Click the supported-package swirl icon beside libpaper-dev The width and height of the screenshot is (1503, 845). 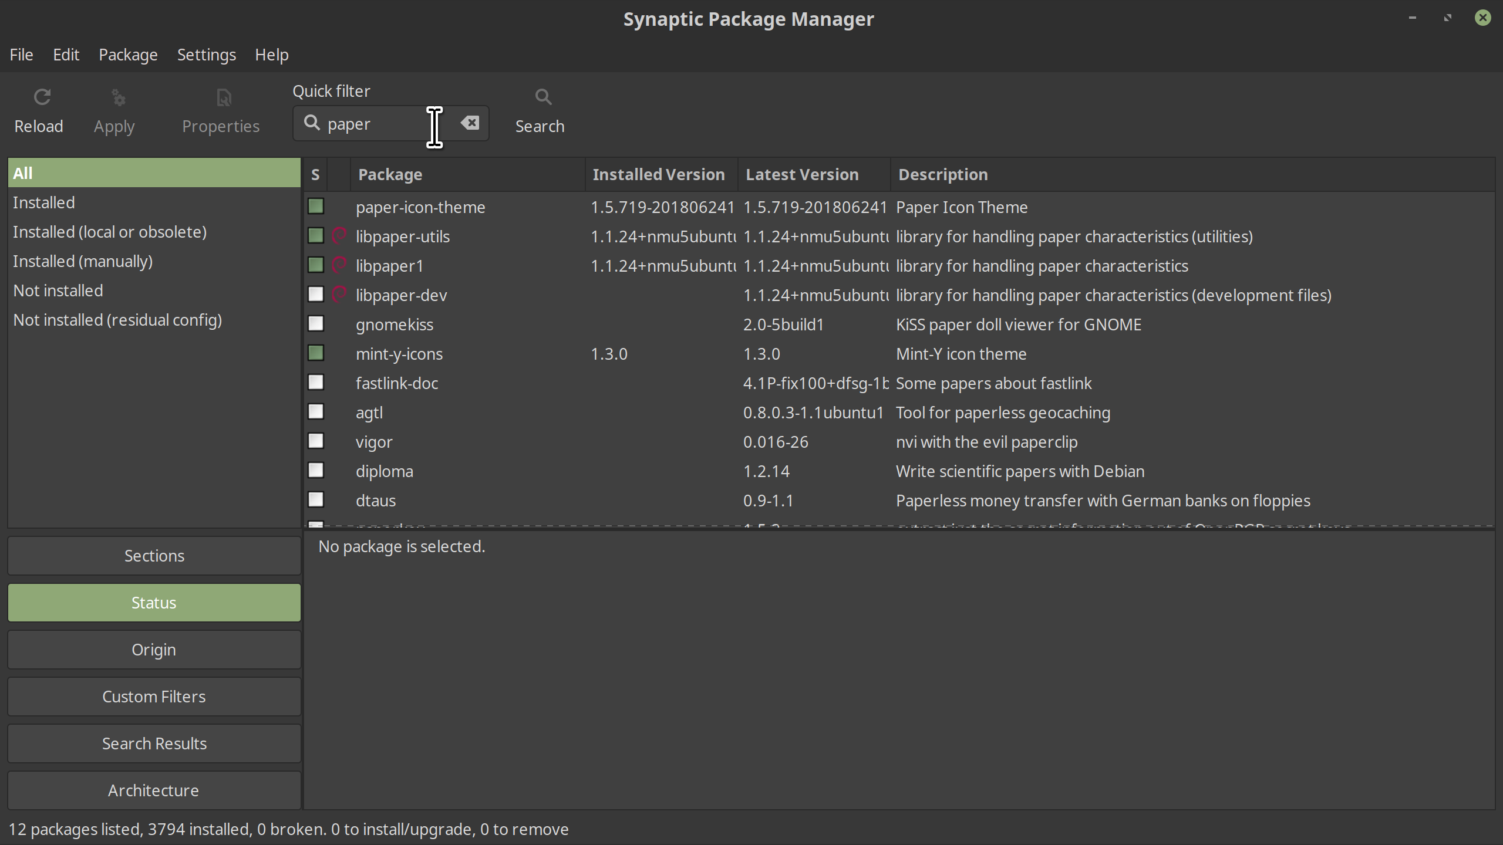point(339,295)
